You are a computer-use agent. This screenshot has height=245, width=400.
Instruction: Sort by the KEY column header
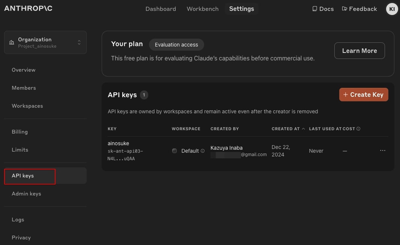point(112,129)
